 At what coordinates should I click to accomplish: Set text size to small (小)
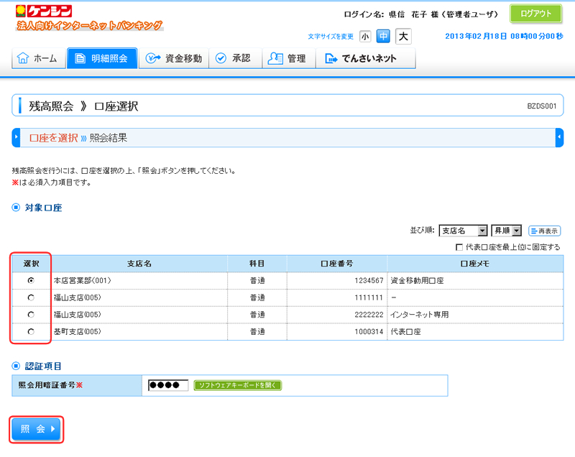[365, 36]
